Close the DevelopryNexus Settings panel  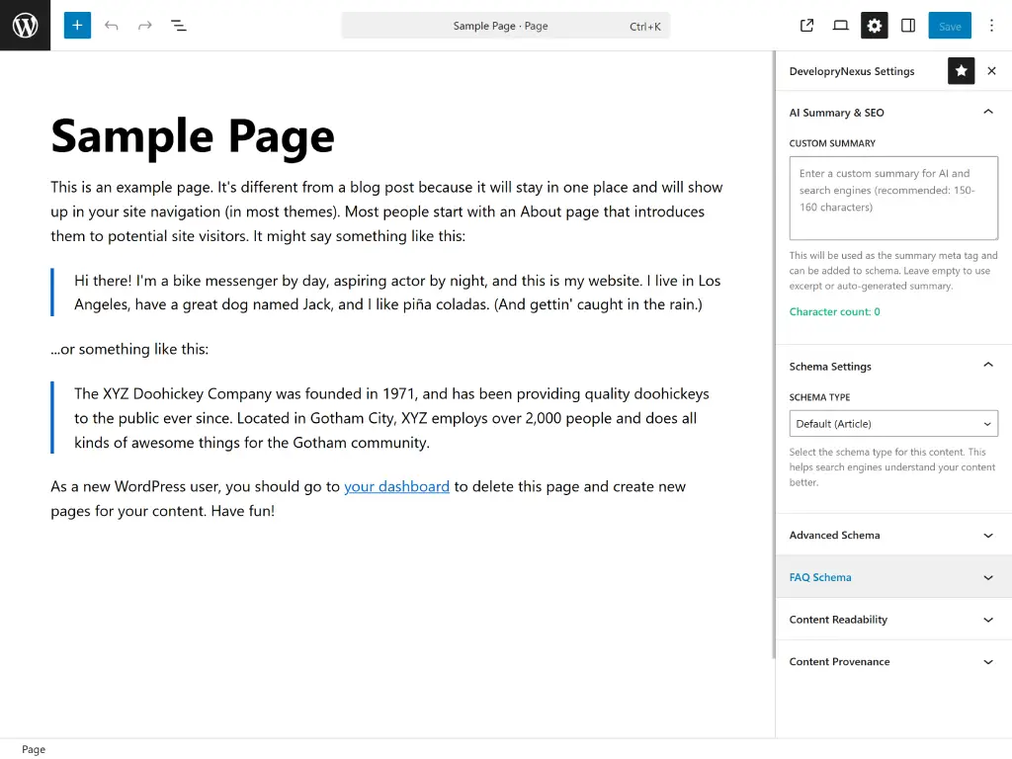click(992, 71)
